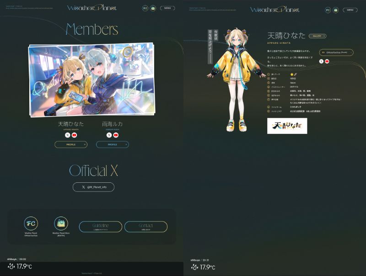Screen dimensions: 366x276
Task: Open the Guideline footer button
Action: [101, 227]
